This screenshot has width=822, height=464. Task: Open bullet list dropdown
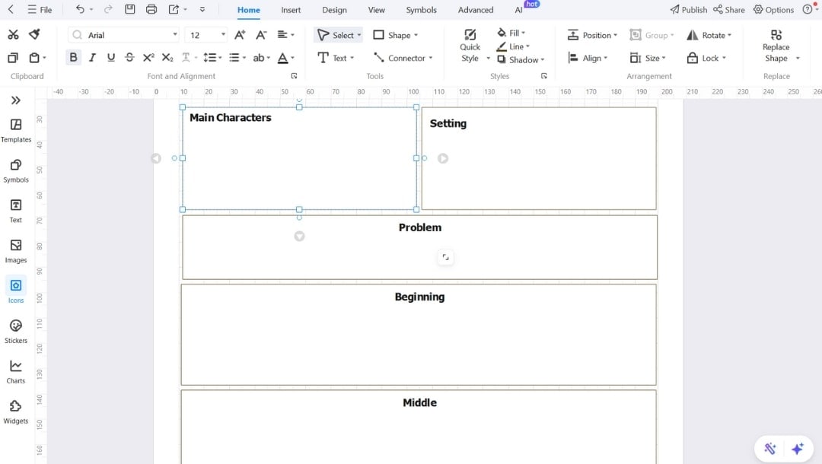pyautogui.click(x=237, y=58)
